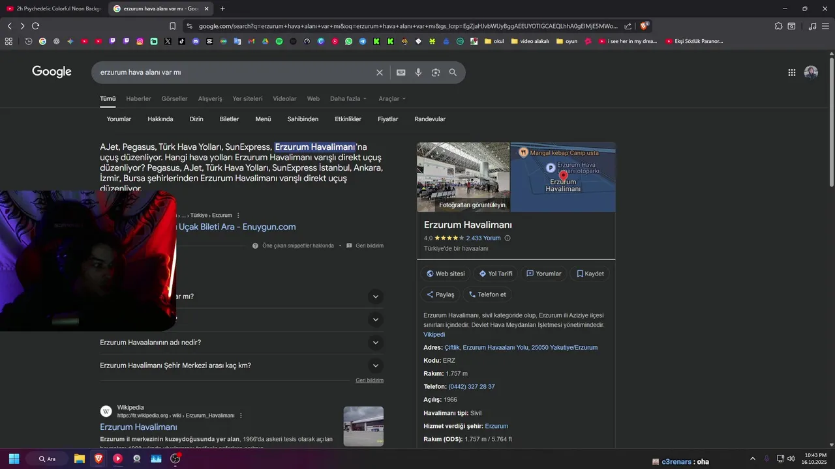This screenshot has width=835, height=469.
Task: Open the Gmail bookmark
Action: pyautogui.click(x=251, y=41)
